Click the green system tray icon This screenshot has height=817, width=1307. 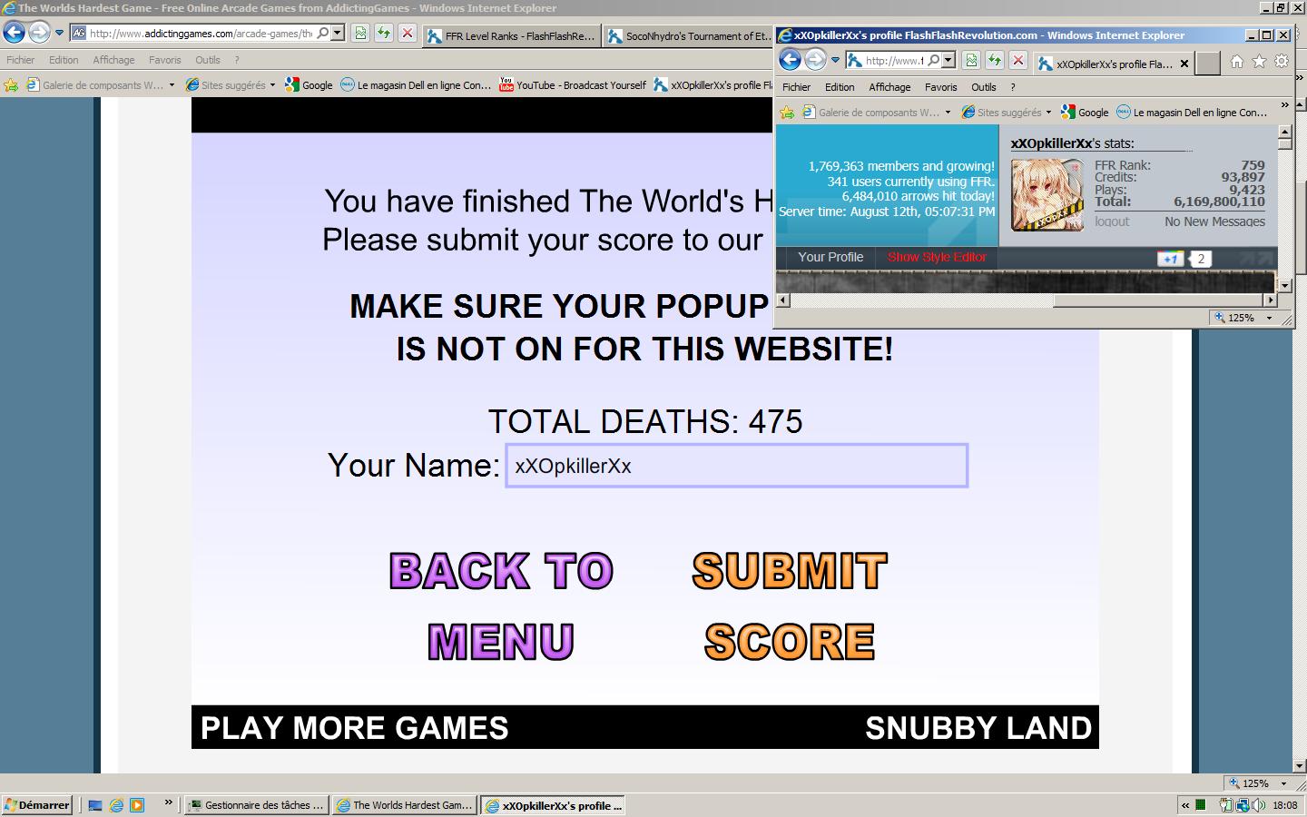[x=1201, y=804]
